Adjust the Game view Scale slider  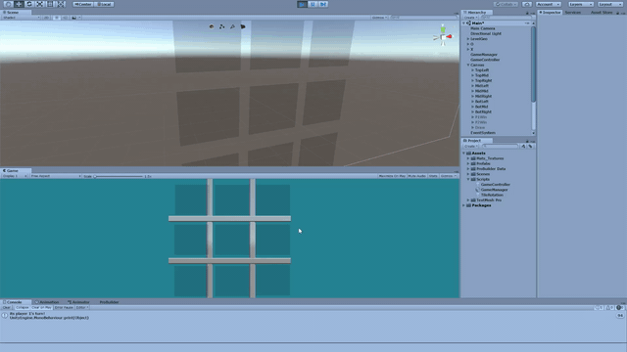click(x=119, y=176)
